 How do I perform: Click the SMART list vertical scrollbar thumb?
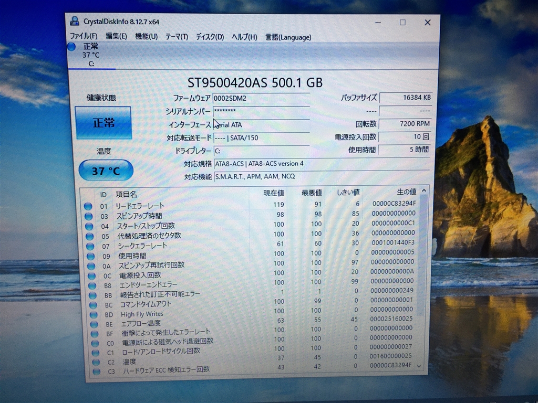[x=423, y=256]
